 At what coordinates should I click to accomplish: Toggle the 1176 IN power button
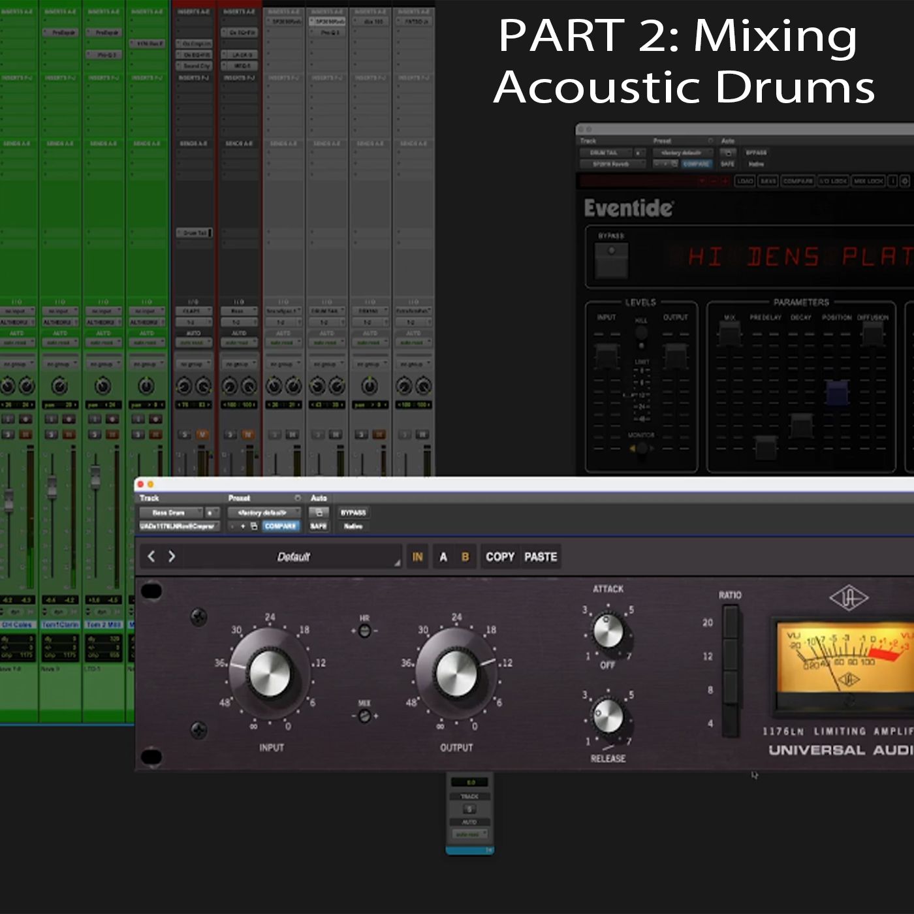417,557
